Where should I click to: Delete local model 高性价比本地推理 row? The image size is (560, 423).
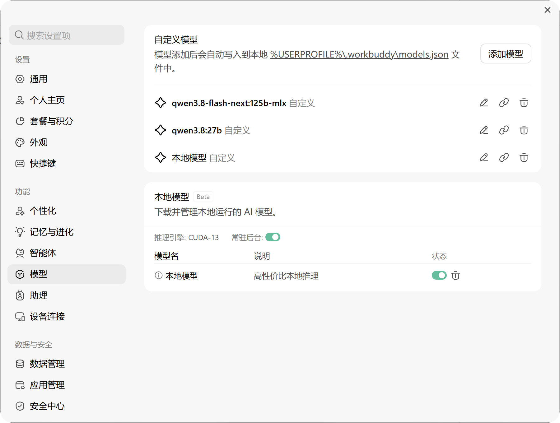coord(455,276)
